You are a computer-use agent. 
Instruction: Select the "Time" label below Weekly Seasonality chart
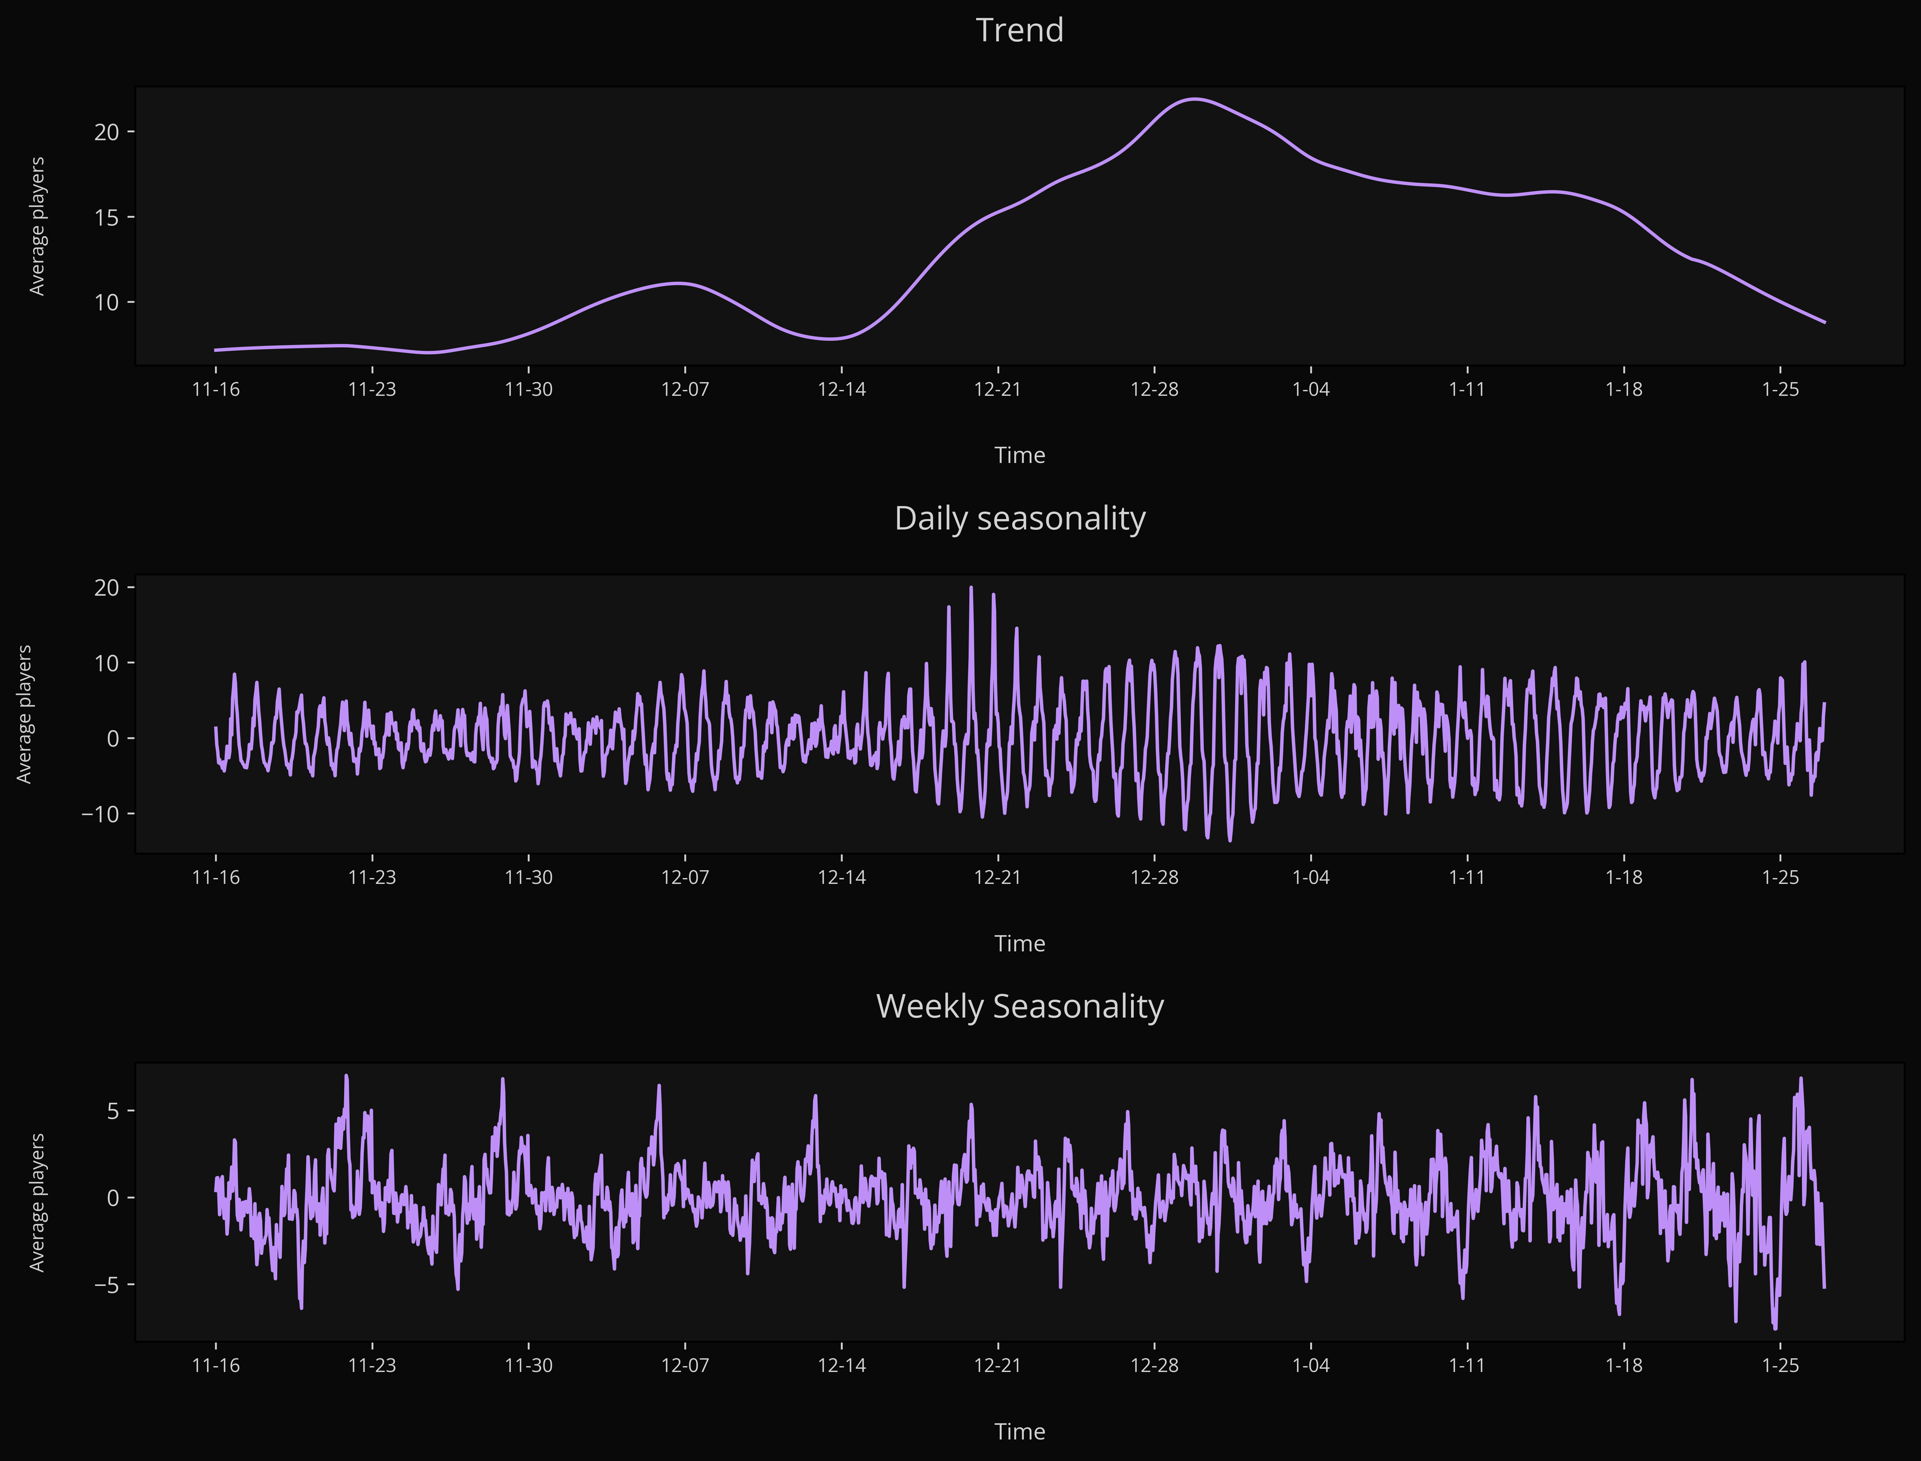point(1020,1431)
